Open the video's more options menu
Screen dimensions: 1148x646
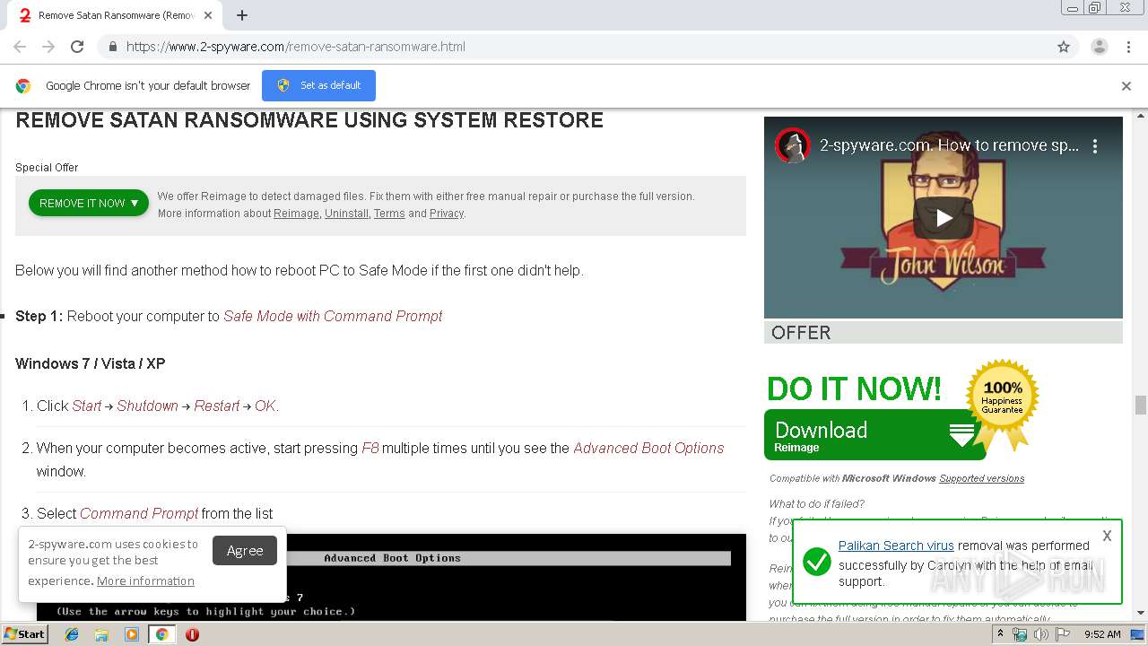coord(1095,145)
